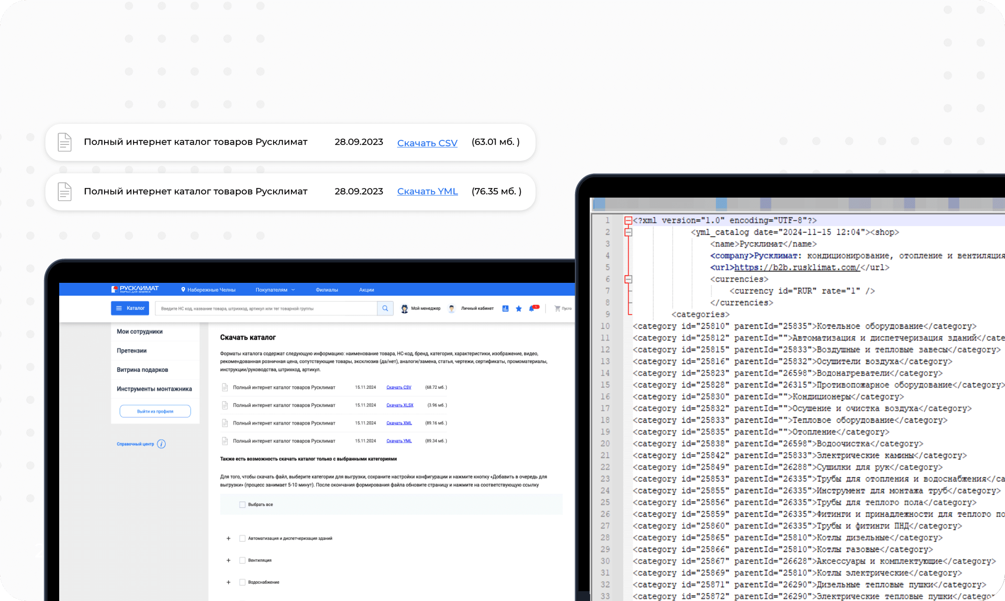Click file icon in the 89.34 мб YML row
Screen dimensions: 1005x601
[x=225, y=441]
